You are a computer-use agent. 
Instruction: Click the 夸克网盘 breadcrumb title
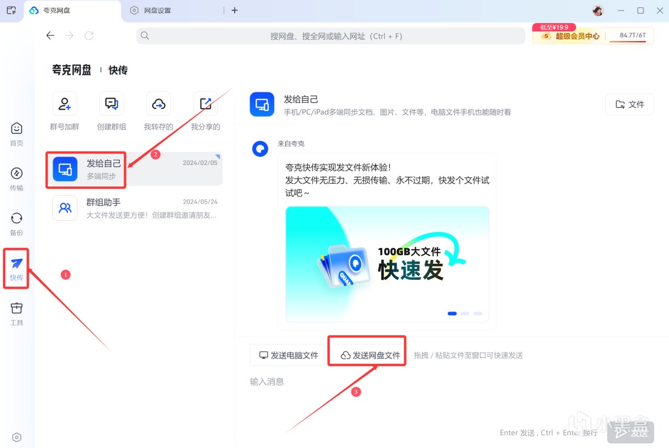point(72,70)
